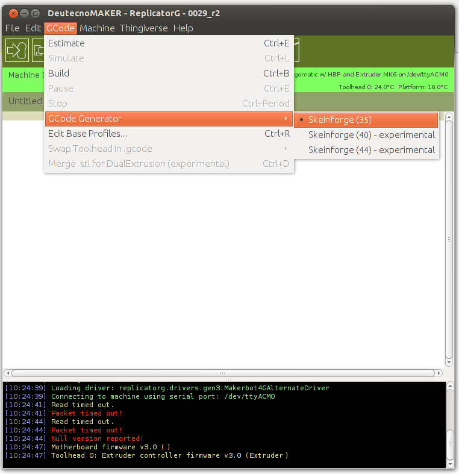The width and height of the screenshot is (459, 474).
Task: Minimize the ReplicatorG window
Action: click(x=23, y=13)
